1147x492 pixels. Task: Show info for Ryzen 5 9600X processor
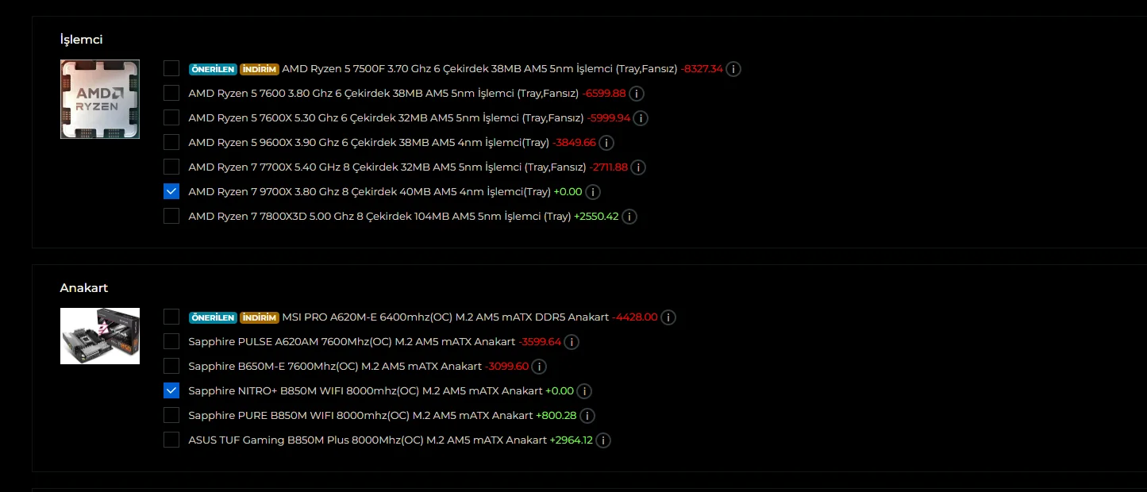coord(606,143)
